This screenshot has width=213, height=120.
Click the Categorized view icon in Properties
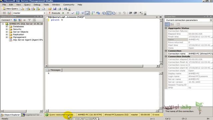click(x=167, y=24)
